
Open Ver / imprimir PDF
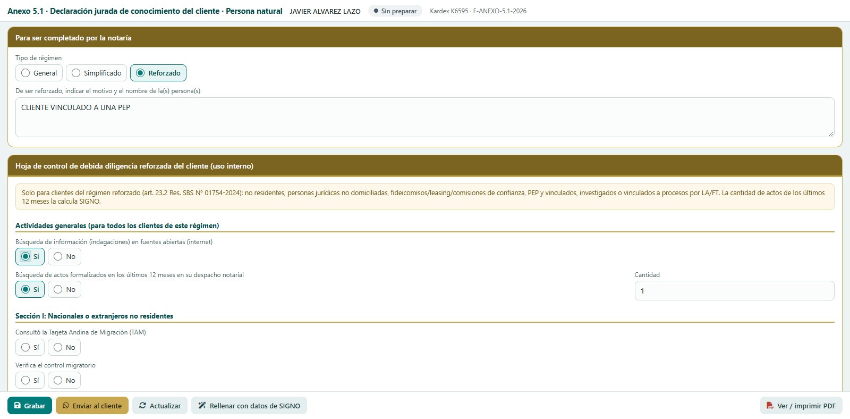coord(801,406)
